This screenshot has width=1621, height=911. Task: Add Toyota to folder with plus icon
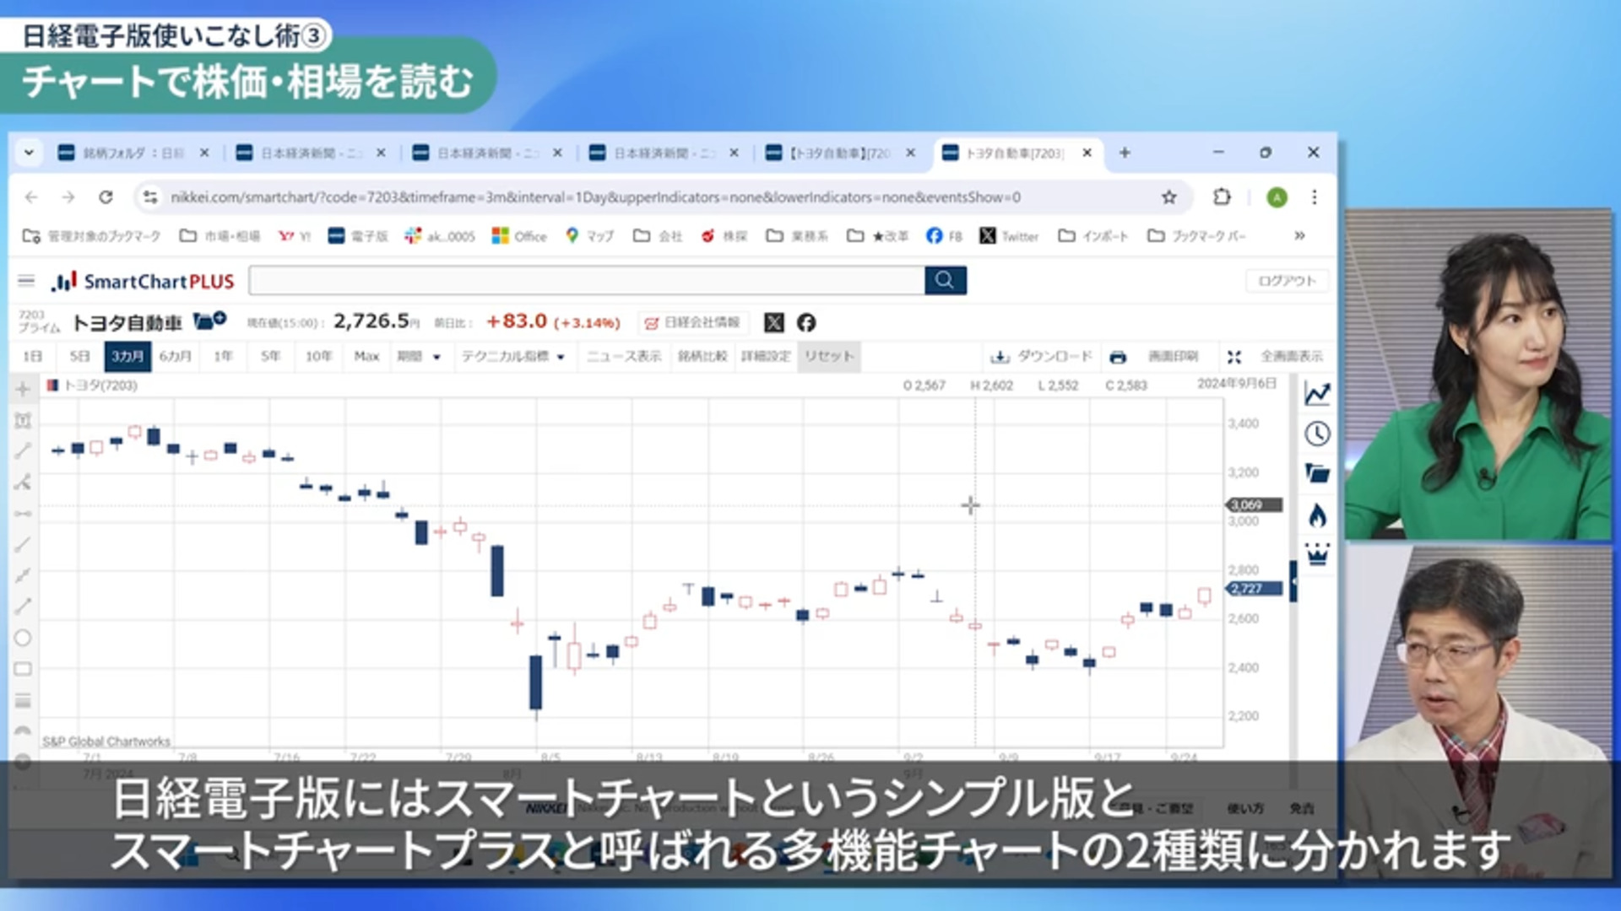click(x=209, y=321)
